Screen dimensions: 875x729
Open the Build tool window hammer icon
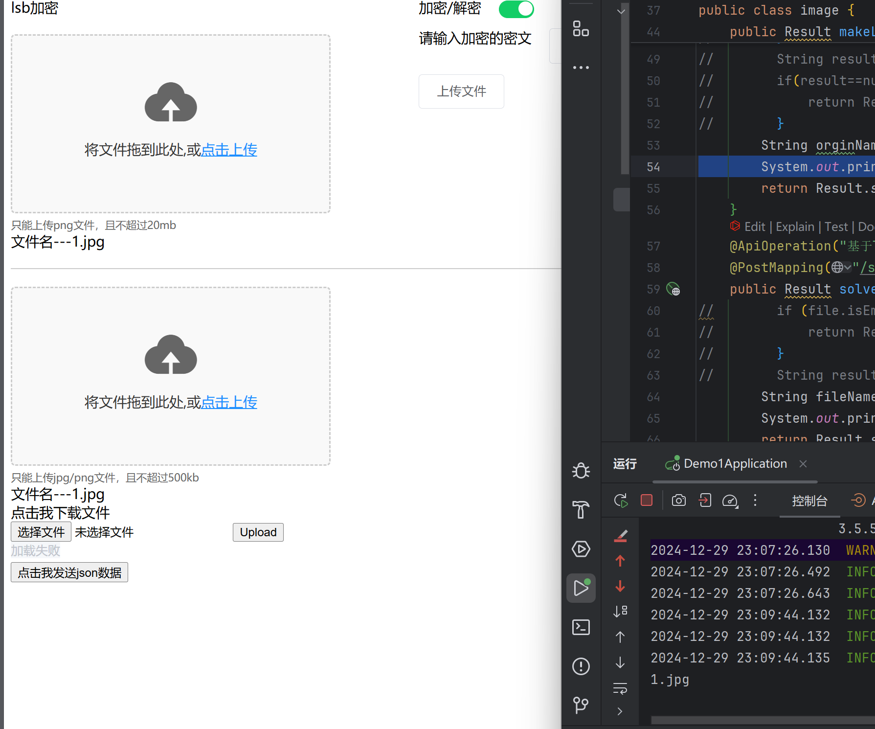pos(581,510)
